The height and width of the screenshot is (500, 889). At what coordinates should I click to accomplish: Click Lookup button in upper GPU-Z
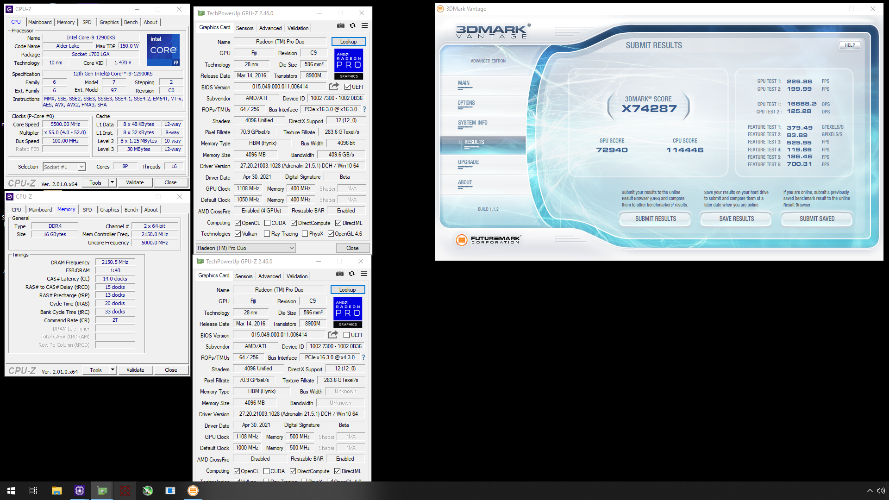click(x=349, y=42)
